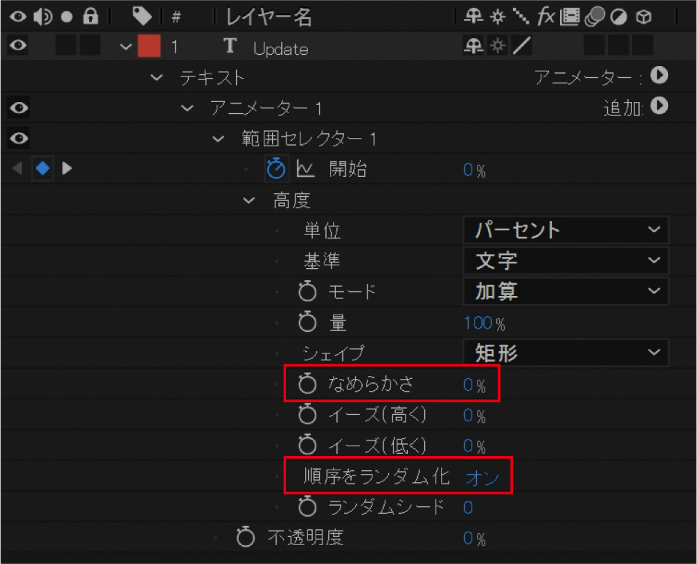Open graph editor icon for 開始 property

[305, 170]
